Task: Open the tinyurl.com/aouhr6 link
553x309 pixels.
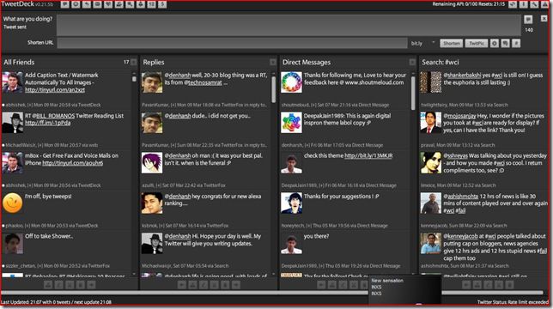Action: [x=73, y=163]
